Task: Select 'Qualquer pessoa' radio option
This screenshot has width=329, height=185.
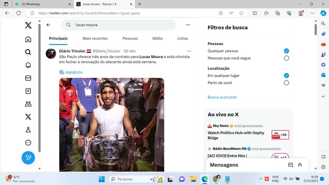Action: click(x=286, y=51)
